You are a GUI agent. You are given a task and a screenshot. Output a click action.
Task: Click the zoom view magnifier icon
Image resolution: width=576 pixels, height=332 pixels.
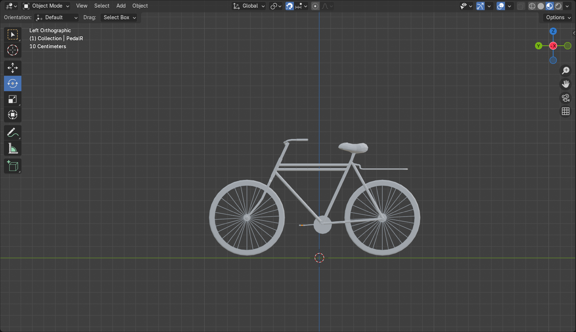point(565,70)
